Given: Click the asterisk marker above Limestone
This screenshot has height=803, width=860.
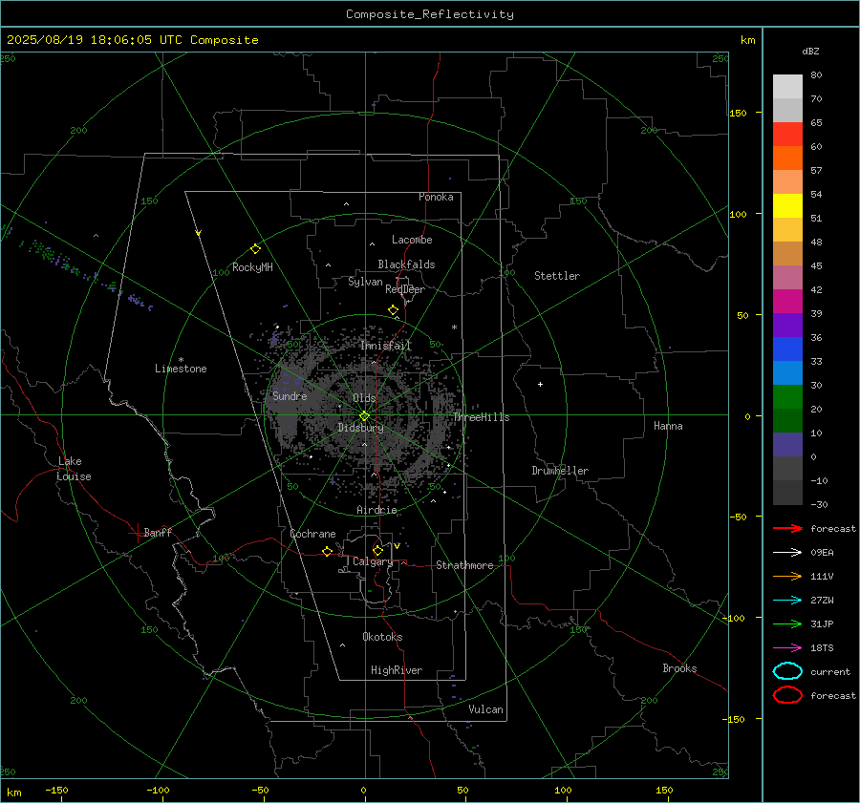Looking at the screenshot, I should [x=181, y=360].
